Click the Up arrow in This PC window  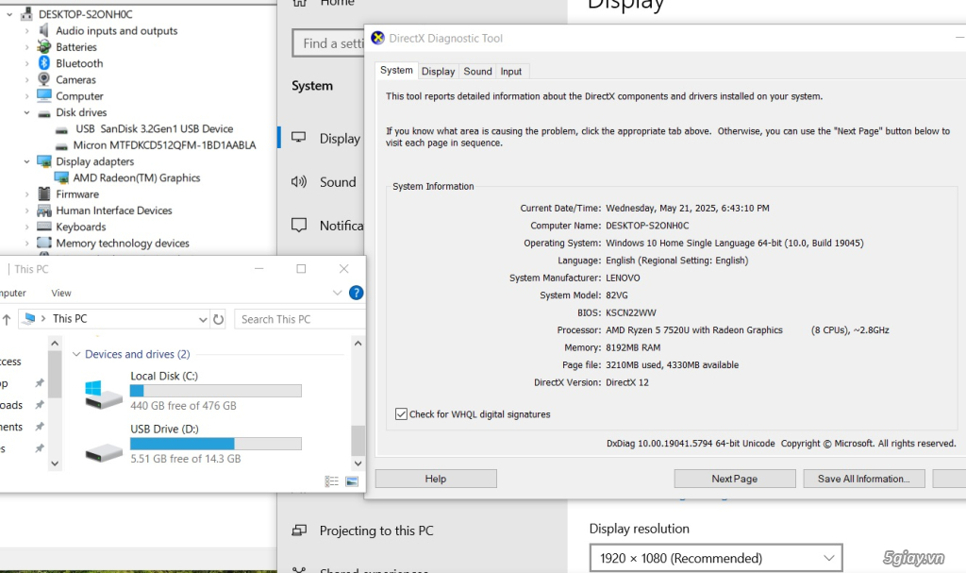(7, 319)
